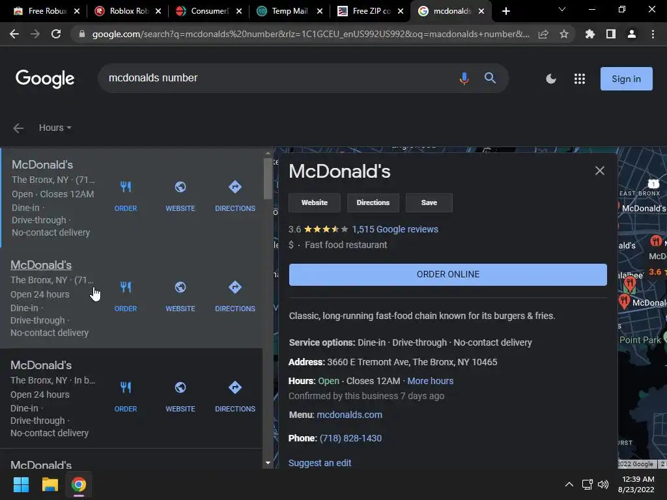This screenshot has height=500, width=667.
Task: Open More hours link
Action: 430,381
